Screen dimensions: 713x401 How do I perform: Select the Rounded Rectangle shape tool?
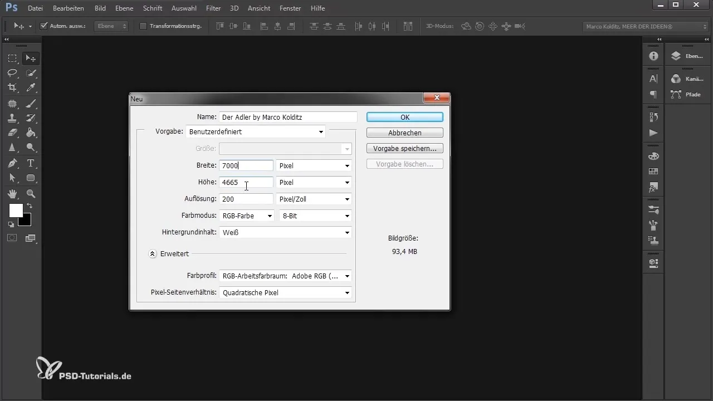pyautogui.click(x=31, y=178)
